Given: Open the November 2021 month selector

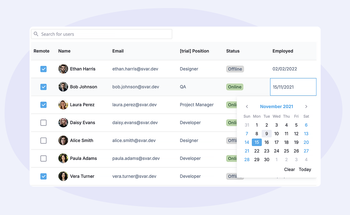Looking at the screenshot, I should tap(276, 107).
